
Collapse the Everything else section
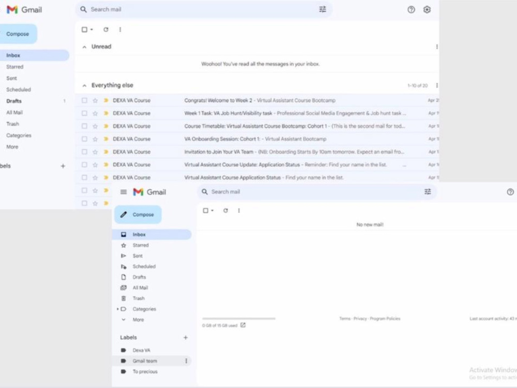(84, 86)
